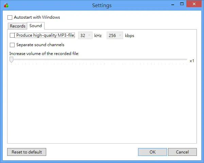Check Separate sound channels option

(12, 45)
